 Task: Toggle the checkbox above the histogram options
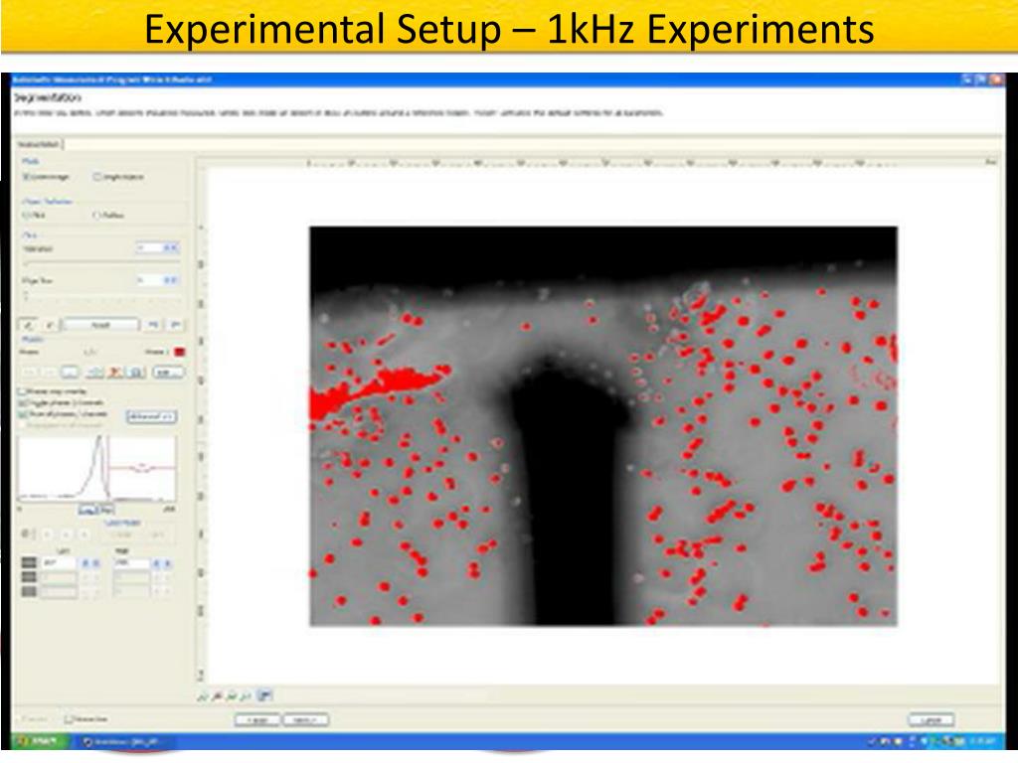(x=23, y=392)
